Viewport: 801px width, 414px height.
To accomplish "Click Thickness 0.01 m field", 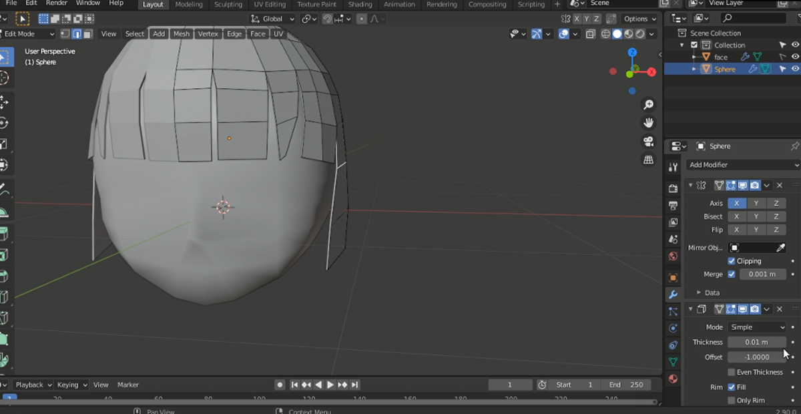I will 757,342.
